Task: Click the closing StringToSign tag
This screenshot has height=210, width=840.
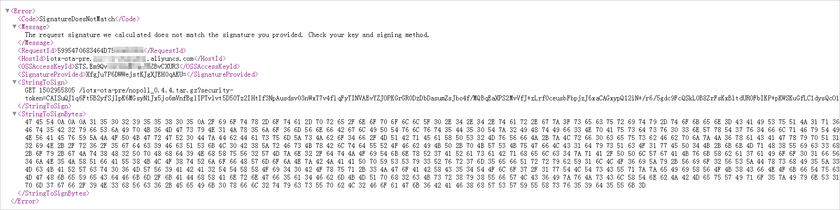Action: [43, 106]
